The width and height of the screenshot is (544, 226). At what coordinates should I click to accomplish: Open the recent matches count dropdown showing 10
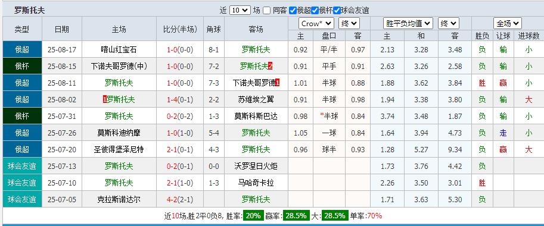(x=240, y=10)
